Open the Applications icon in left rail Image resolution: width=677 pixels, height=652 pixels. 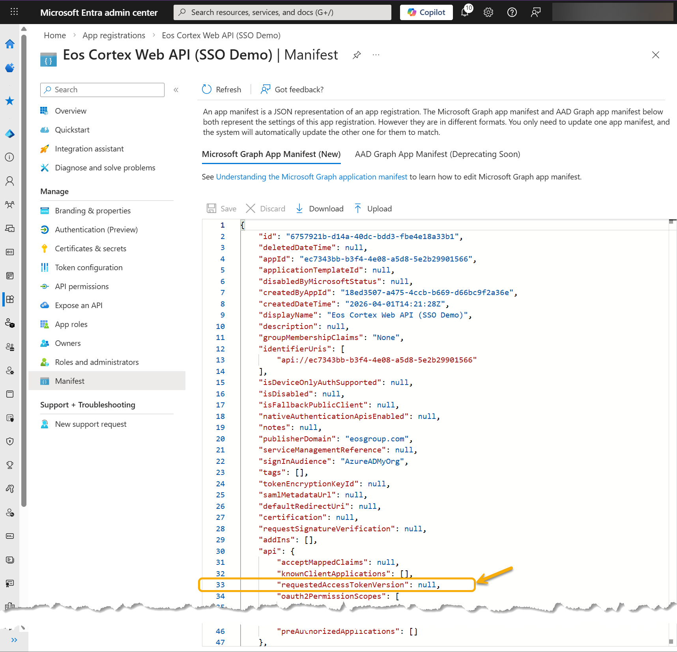pyautogui.click(x=10, y=299)
